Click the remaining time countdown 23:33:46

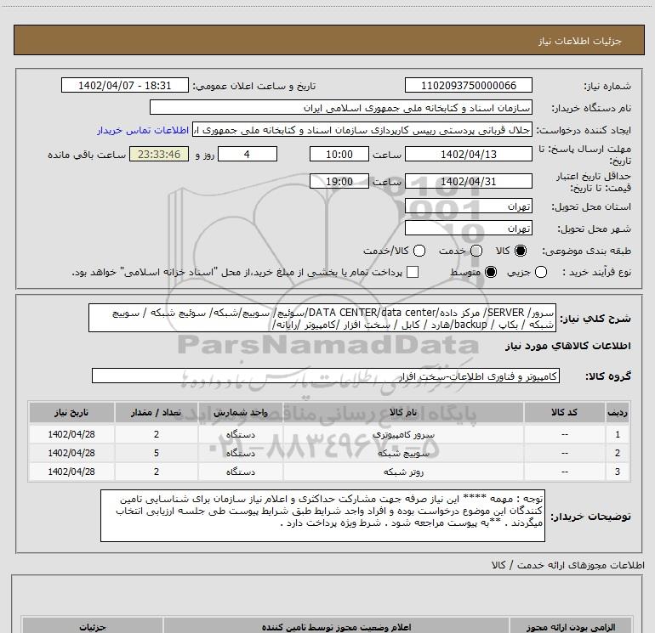click(x=159, y=154)
